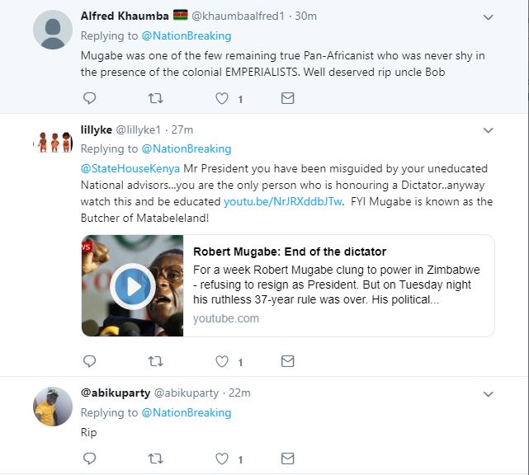Open Alfred Khaumba's profile avatar
The image size is (529, 475).
click(52, 29)
